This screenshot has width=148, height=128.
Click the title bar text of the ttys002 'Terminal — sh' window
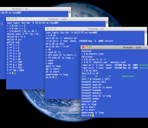point(96,29)
